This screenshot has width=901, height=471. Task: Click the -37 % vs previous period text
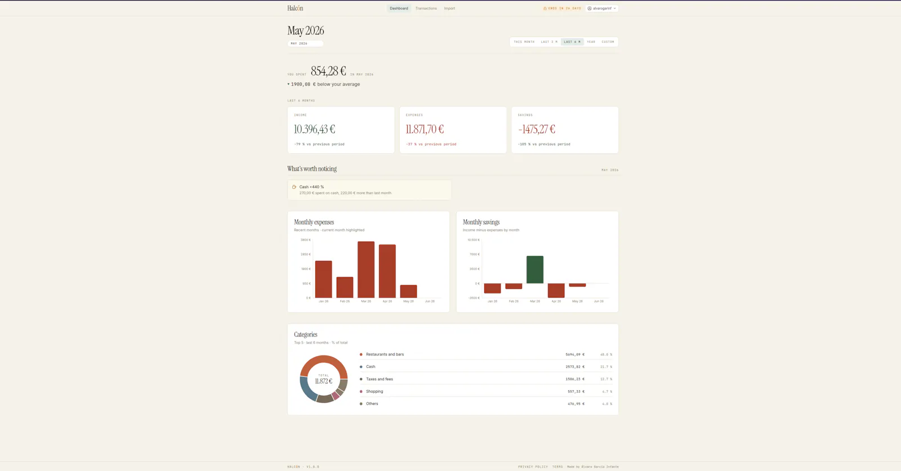point(431,144)
